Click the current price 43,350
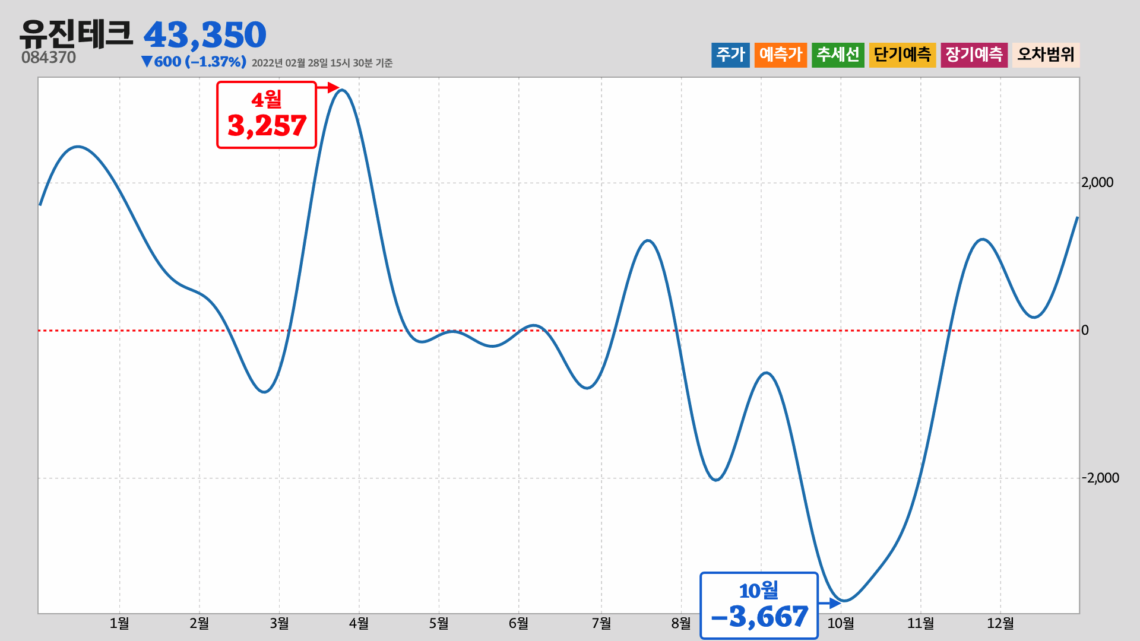 [205, 35]
